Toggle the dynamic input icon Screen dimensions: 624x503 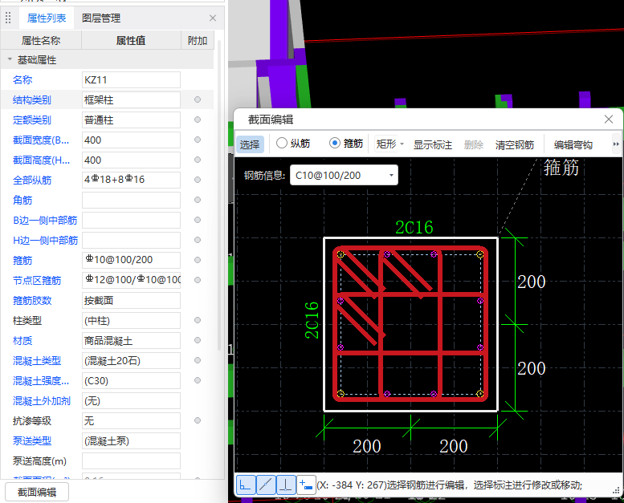(x=306, y=485)
